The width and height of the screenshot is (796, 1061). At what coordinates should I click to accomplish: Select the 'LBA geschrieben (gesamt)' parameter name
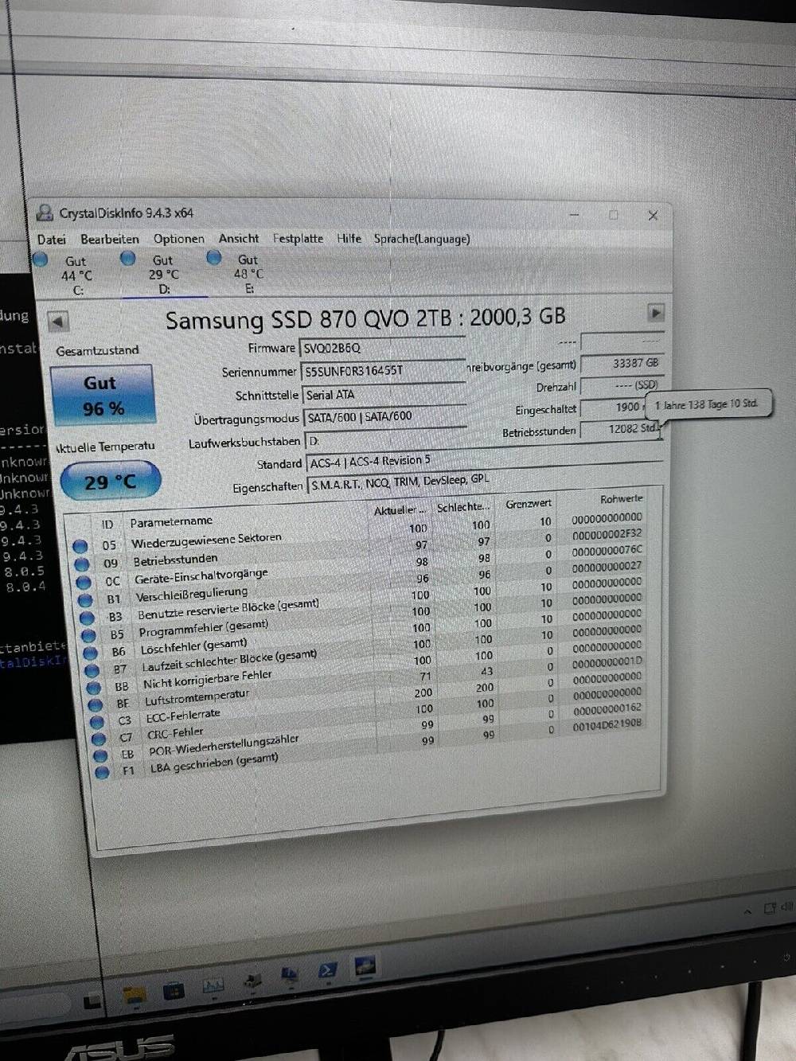pyautogui.click(x=214, y=764)
